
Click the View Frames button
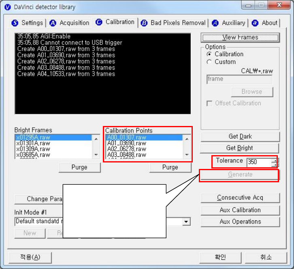point(240,38)
